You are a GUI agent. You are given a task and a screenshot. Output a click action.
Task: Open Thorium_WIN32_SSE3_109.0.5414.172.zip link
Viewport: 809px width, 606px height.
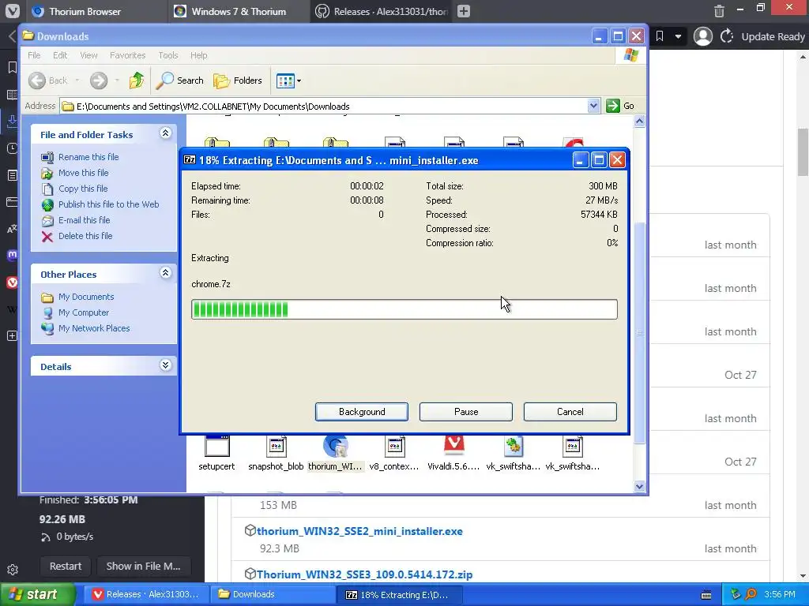tap(365, 574)
